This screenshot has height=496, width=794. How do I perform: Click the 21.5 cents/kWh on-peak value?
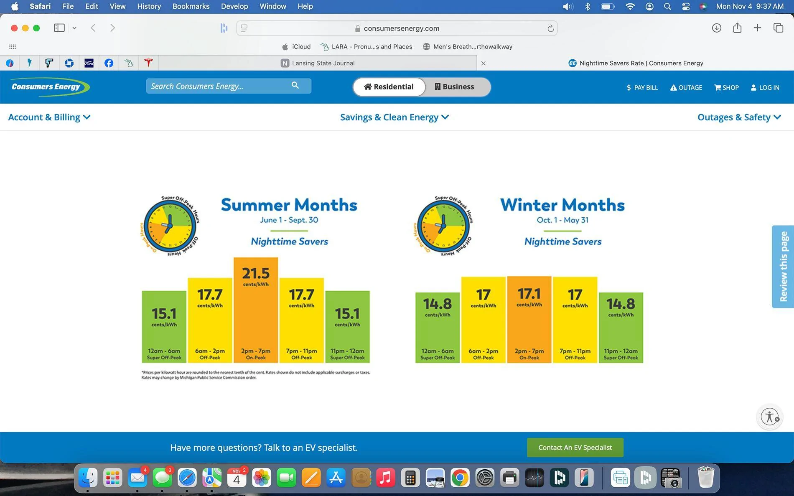[x=256, y=276]
